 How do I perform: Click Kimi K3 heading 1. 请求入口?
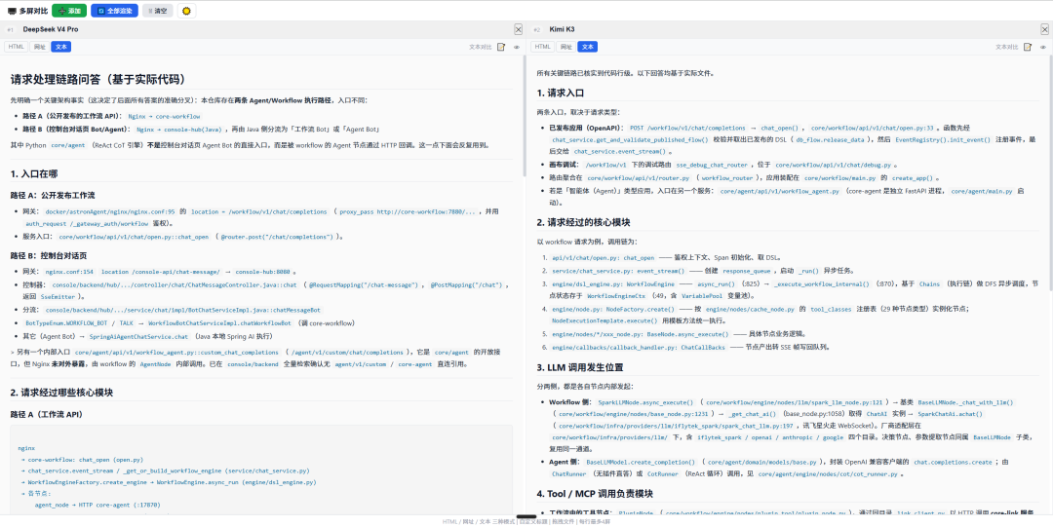coord(561,93)
